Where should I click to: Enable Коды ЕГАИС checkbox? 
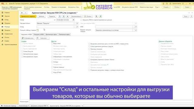pos(52,73)
